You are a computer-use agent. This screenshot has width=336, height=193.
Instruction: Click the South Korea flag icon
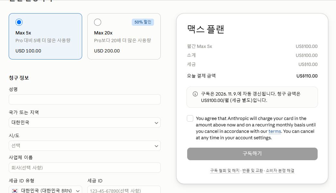click(15, 191)
